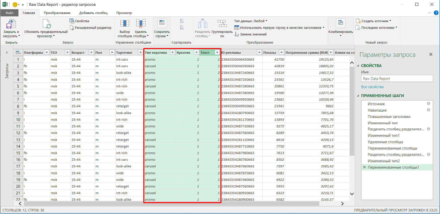Click the Group By (Группировать по) icon
The width and height of the screenshot is (440, 214).
click(x=222, y=24)
